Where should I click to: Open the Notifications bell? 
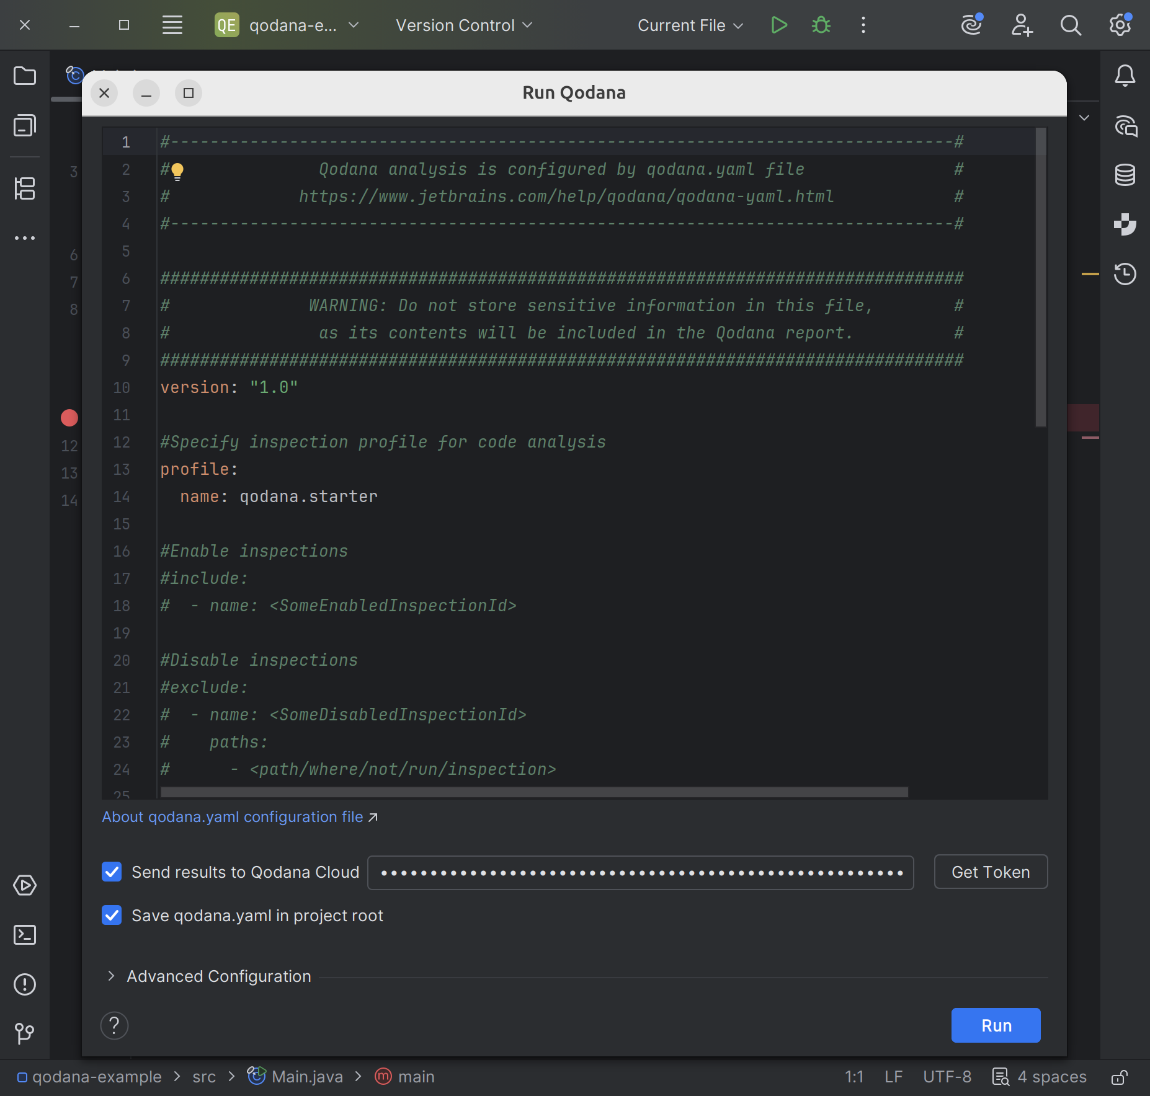coord(1125,76)
